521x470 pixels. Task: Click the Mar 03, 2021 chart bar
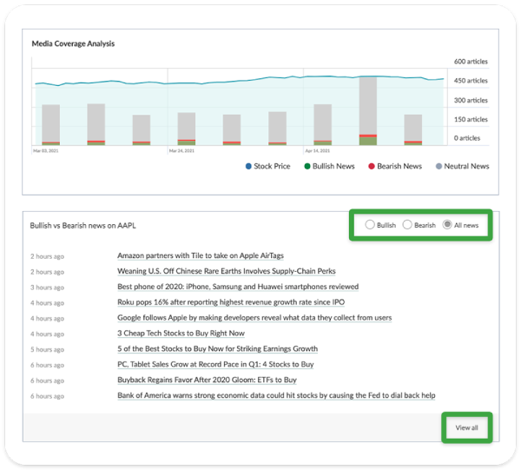50,123
